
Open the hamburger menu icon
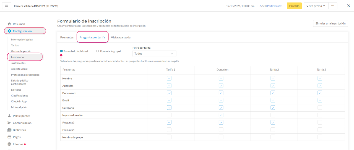tap(7, 6)
